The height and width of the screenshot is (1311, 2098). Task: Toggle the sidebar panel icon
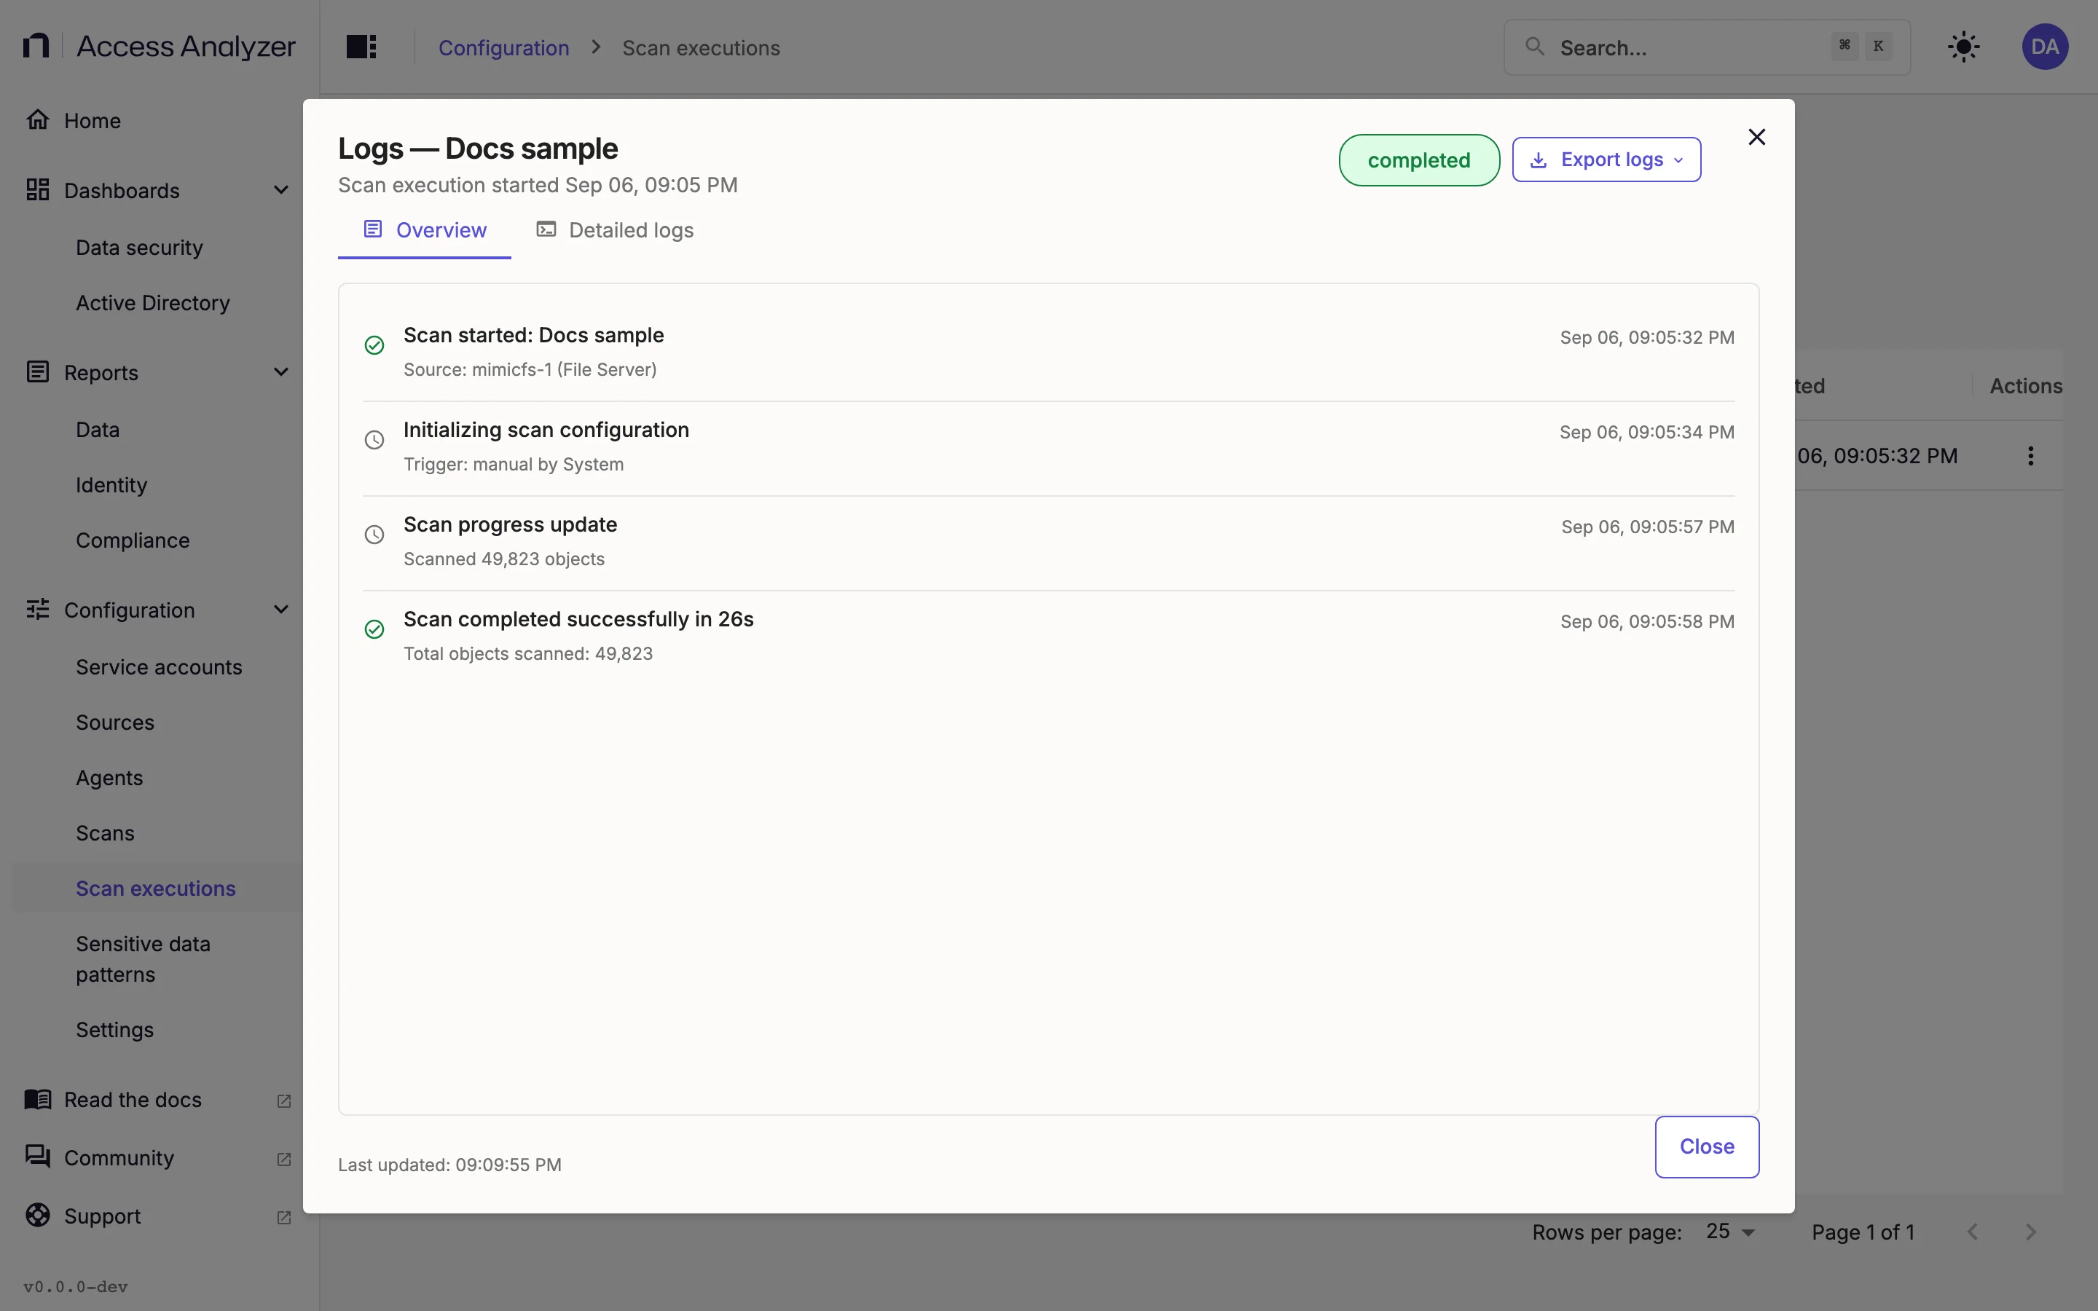361,47
